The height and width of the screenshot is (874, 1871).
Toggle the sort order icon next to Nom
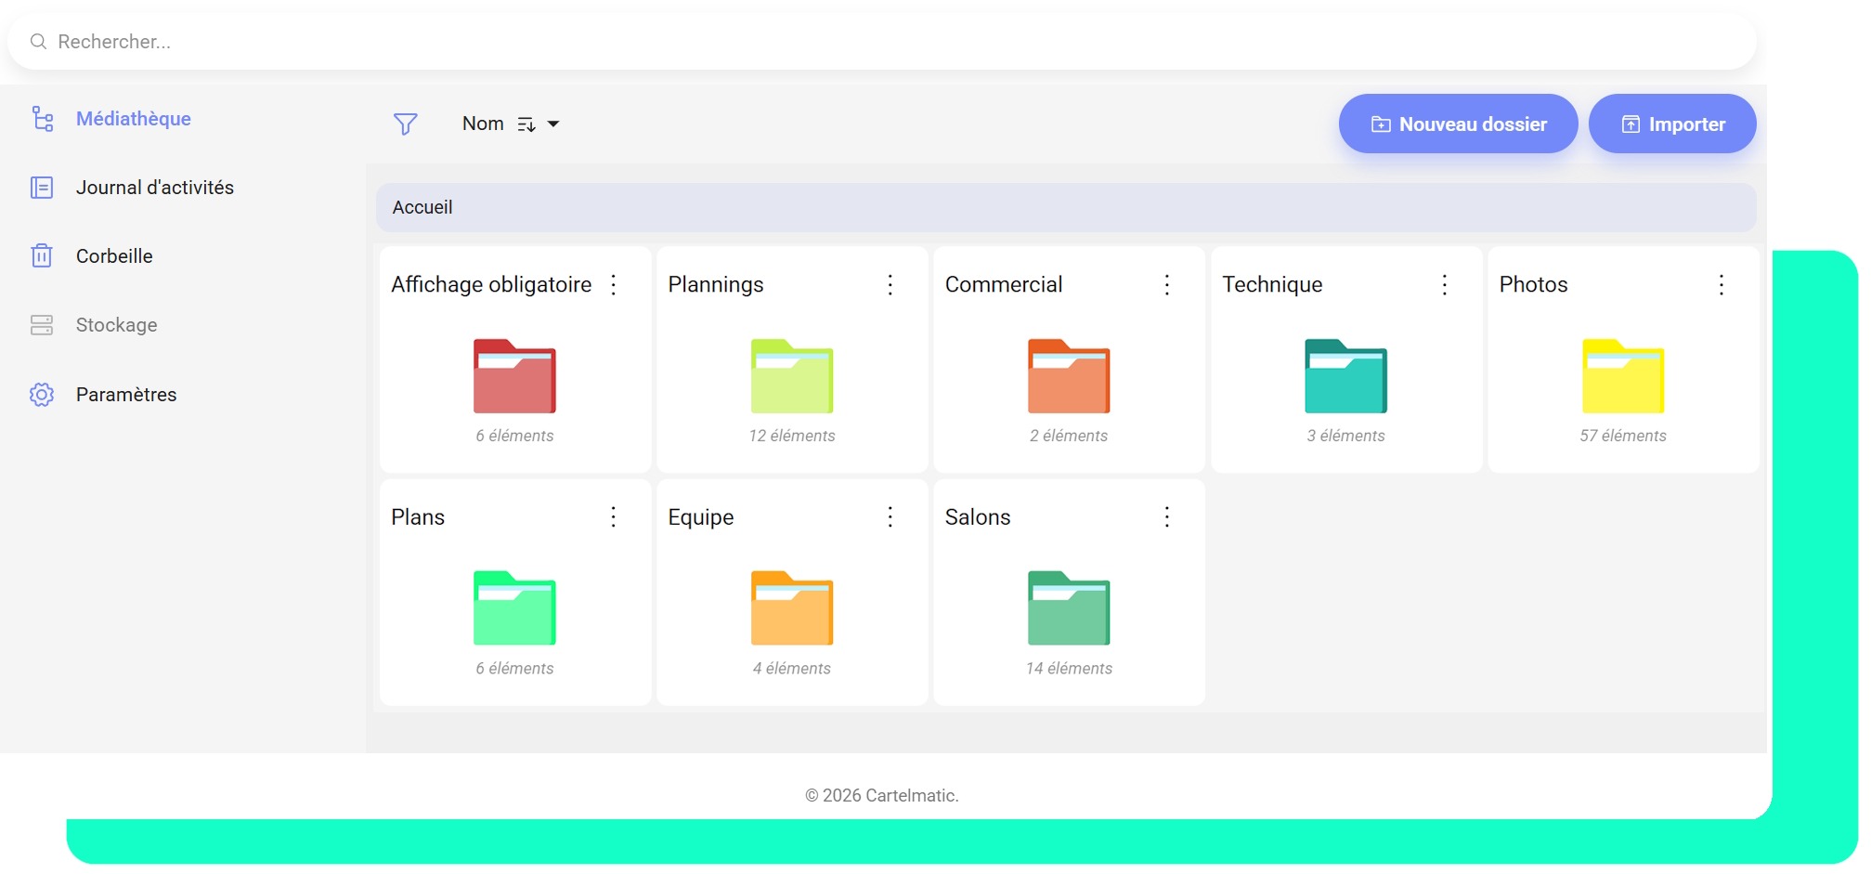tap(526, 124)
